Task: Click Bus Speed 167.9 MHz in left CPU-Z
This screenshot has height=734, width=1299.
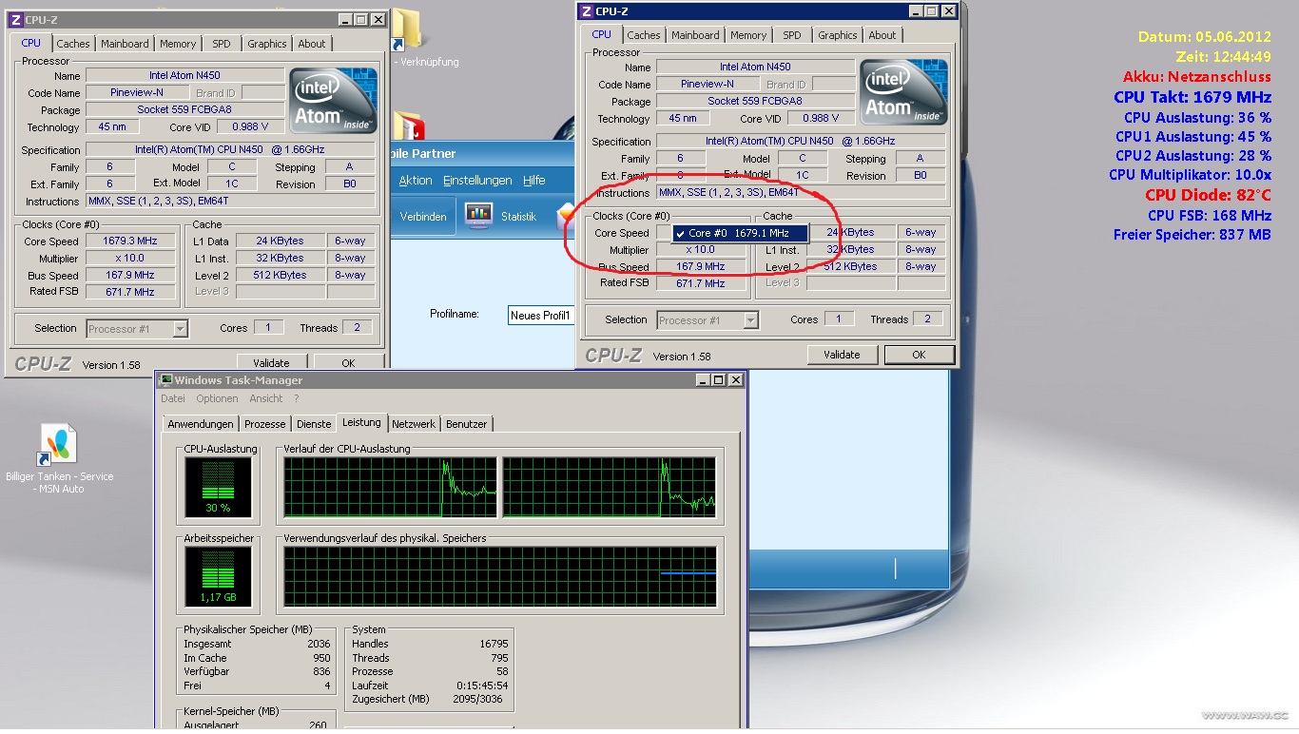Action: pyautogui.click(x=130, y=276)
